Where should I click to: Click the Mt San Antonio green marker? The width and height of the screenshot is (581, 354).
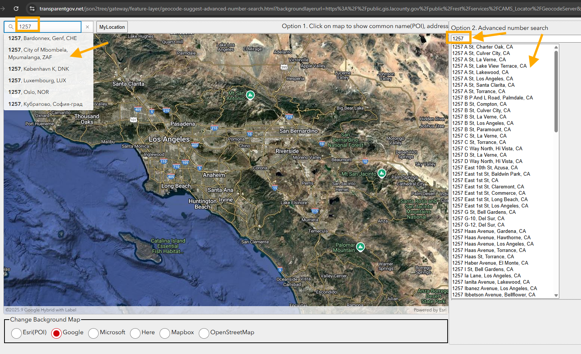250,95
